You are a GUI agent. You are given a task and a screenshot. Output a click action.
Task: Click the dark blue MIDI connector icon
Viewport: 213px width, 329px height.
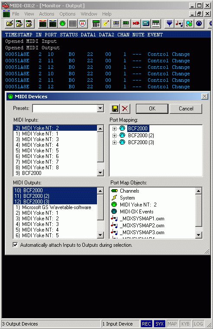pyautogui.click(x=199, y=23)
